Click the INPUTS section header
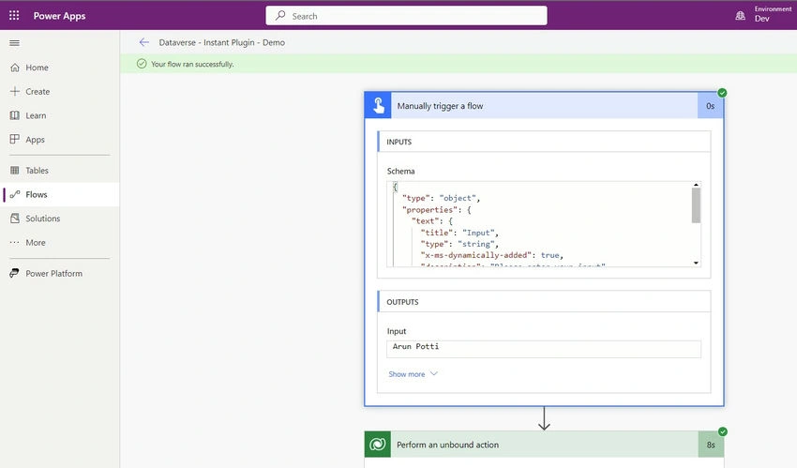This screenshot has height=468, width=797. (544, 142)
